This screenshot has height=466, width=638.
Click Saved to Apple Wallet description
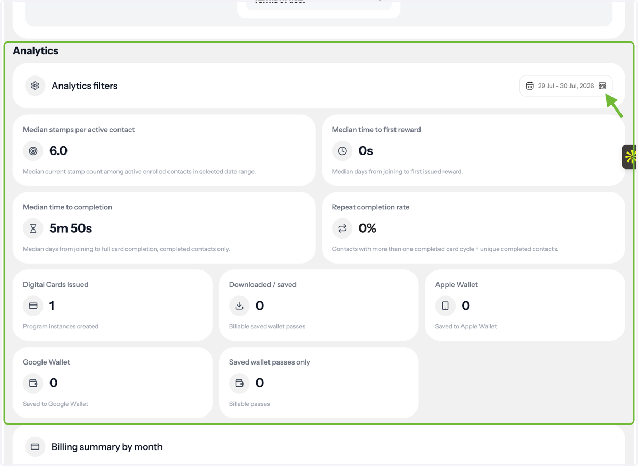(x=466, y=326)
